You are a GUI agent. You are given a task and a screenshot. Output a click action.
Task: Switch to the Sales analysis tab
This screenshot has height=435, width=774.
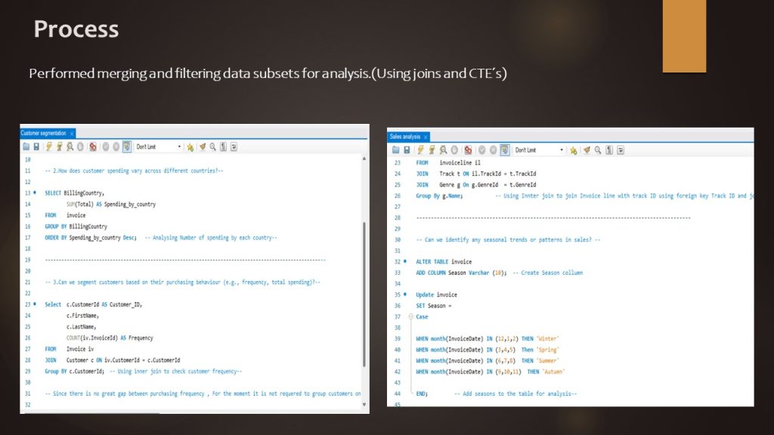(x=405, y=137)
